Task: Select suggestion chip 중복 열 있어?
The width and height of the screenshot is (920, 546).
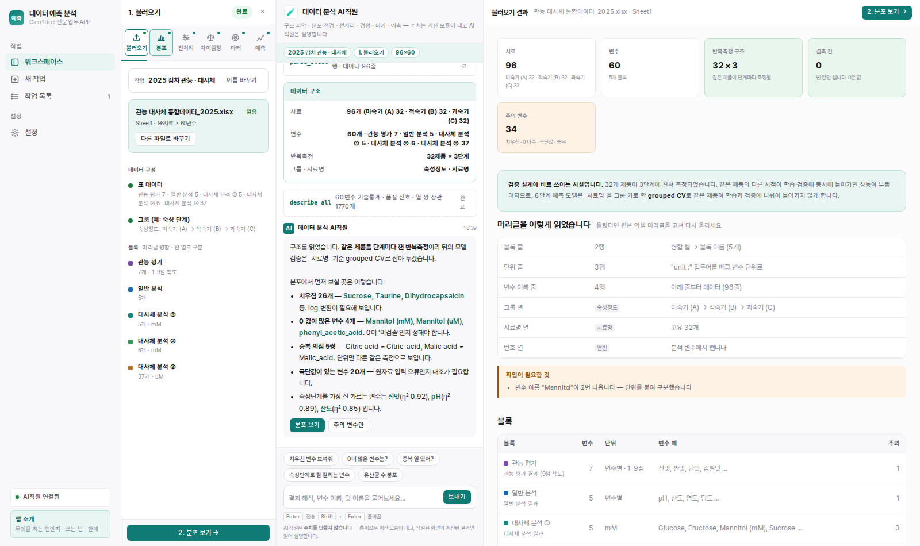Action: (418, 459)
